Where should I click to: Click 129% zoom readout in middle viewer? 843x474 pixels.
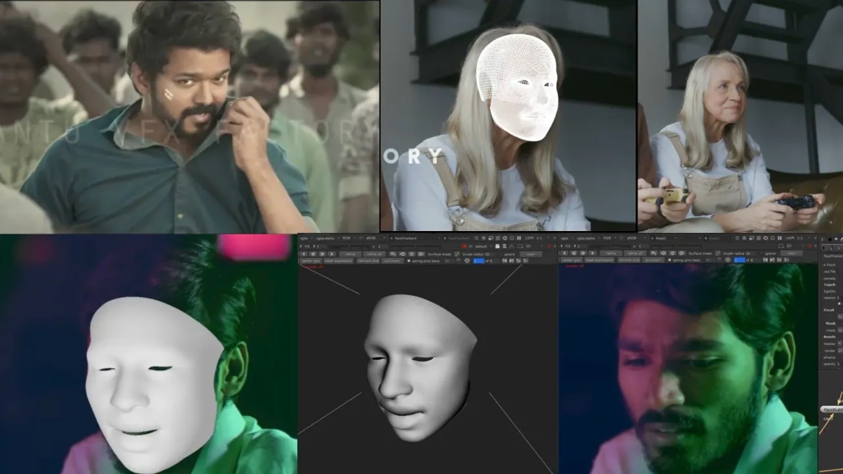[529, 238]
